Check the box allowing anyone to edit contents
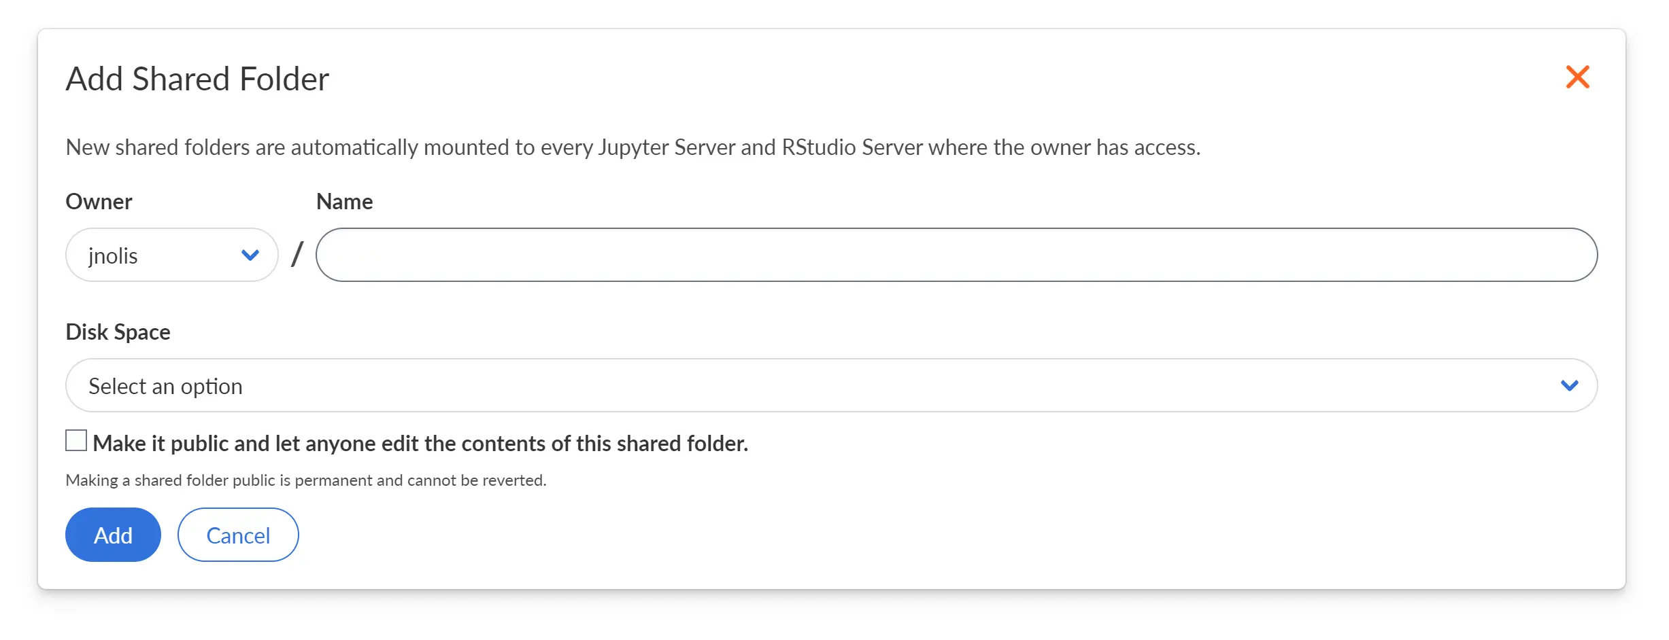The width and height of the screenshot is (1669, 640). 75,440
